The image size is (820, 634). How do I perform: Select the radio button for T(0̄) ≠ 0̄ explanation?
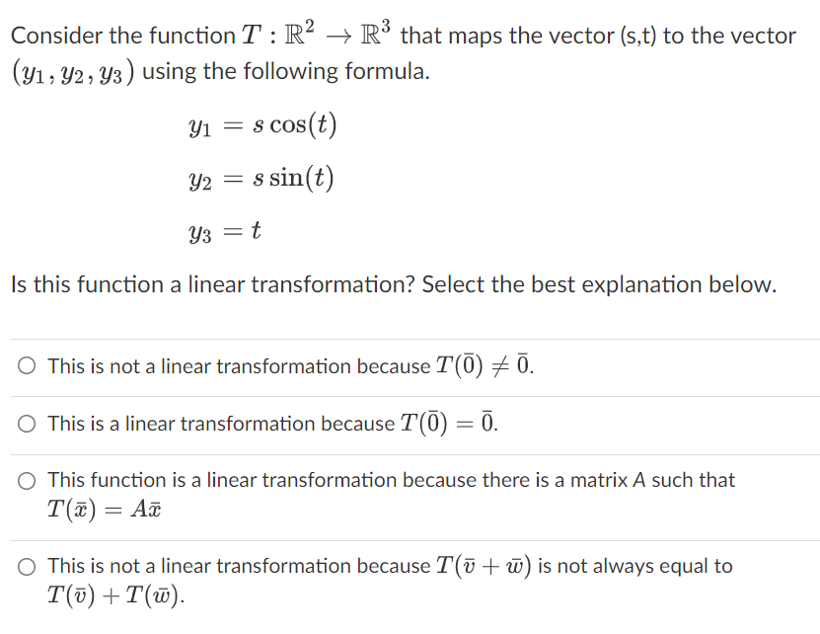[x=27, y=364]
